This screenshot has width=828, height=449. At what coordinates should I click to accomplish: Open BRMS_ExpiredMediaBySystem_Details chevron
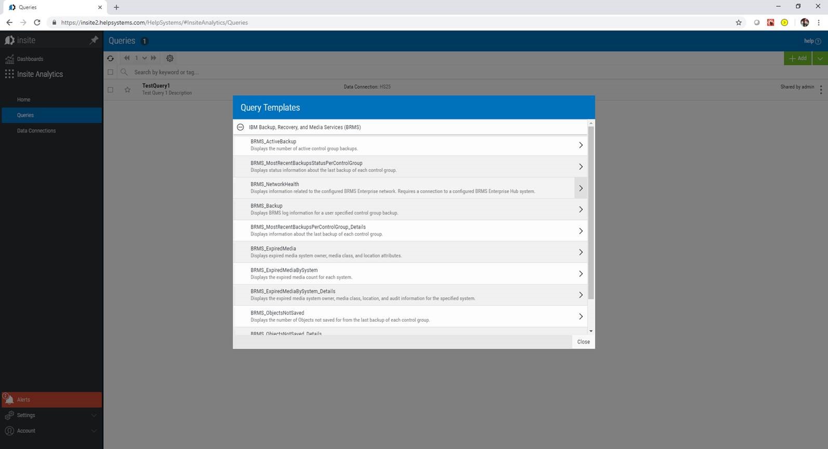click(581, 295)
